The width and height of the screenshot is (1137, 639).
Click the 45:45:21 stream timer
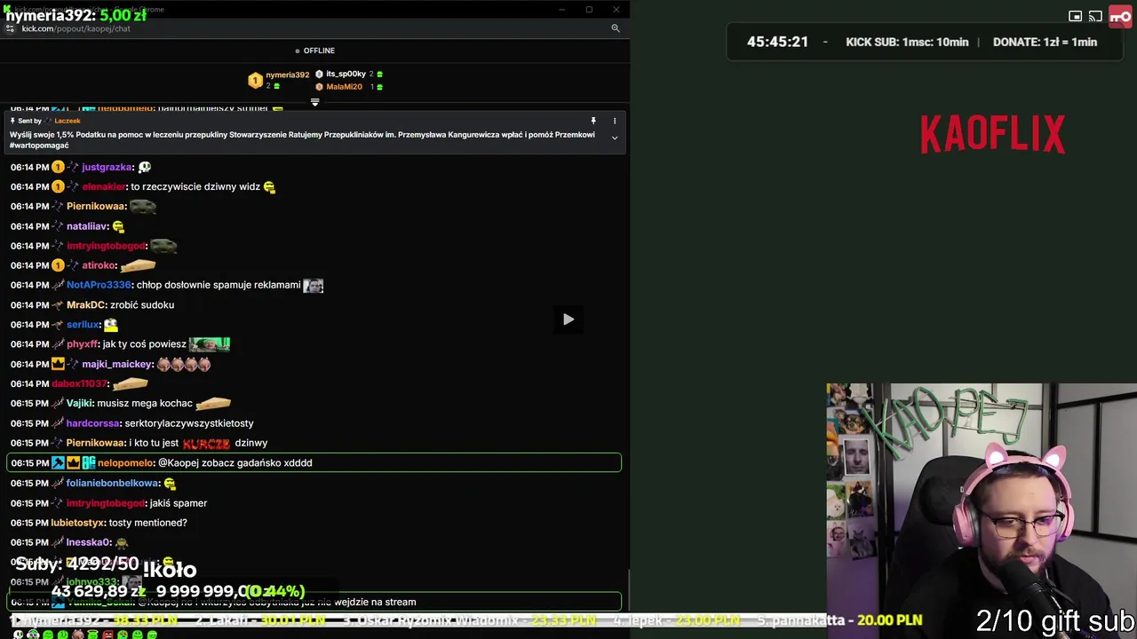(777, 42)
